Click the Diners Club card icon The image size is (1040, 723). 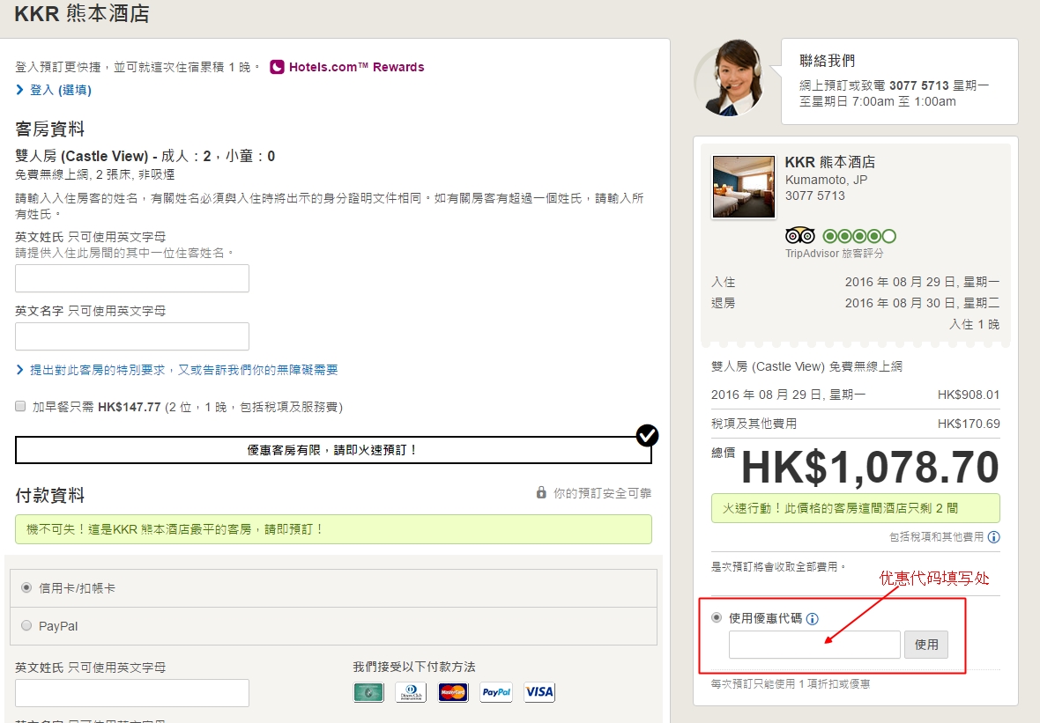point(411,692)
